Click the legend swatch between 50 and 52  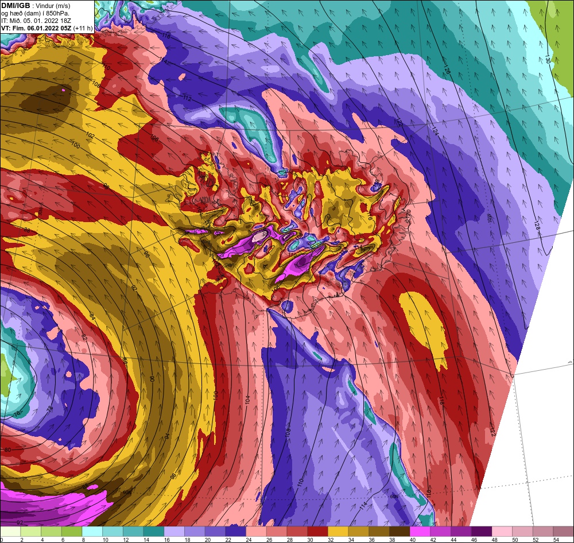(x=523, y=532)
